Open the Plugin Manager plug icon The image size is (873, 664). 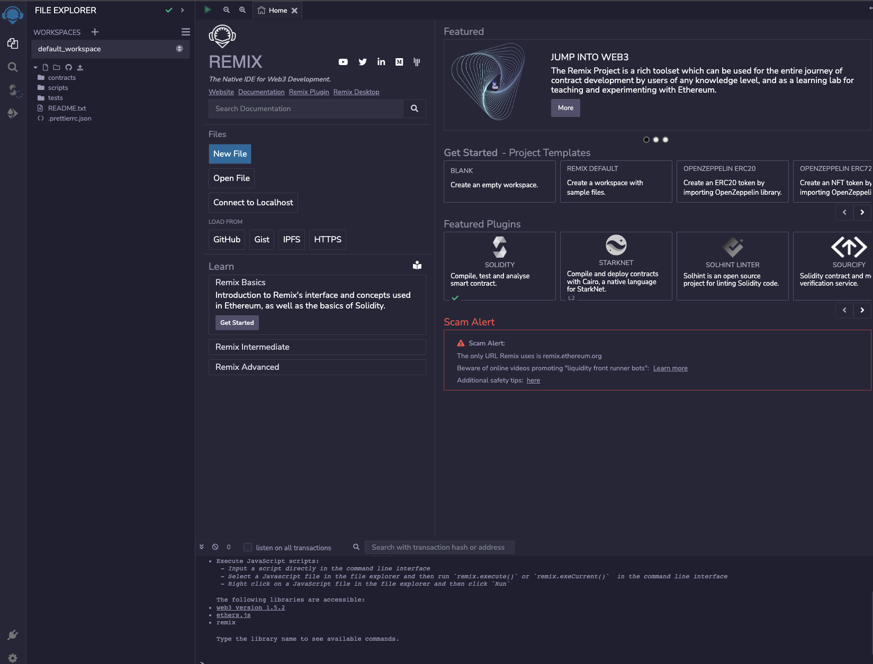[x=13, y=634]
